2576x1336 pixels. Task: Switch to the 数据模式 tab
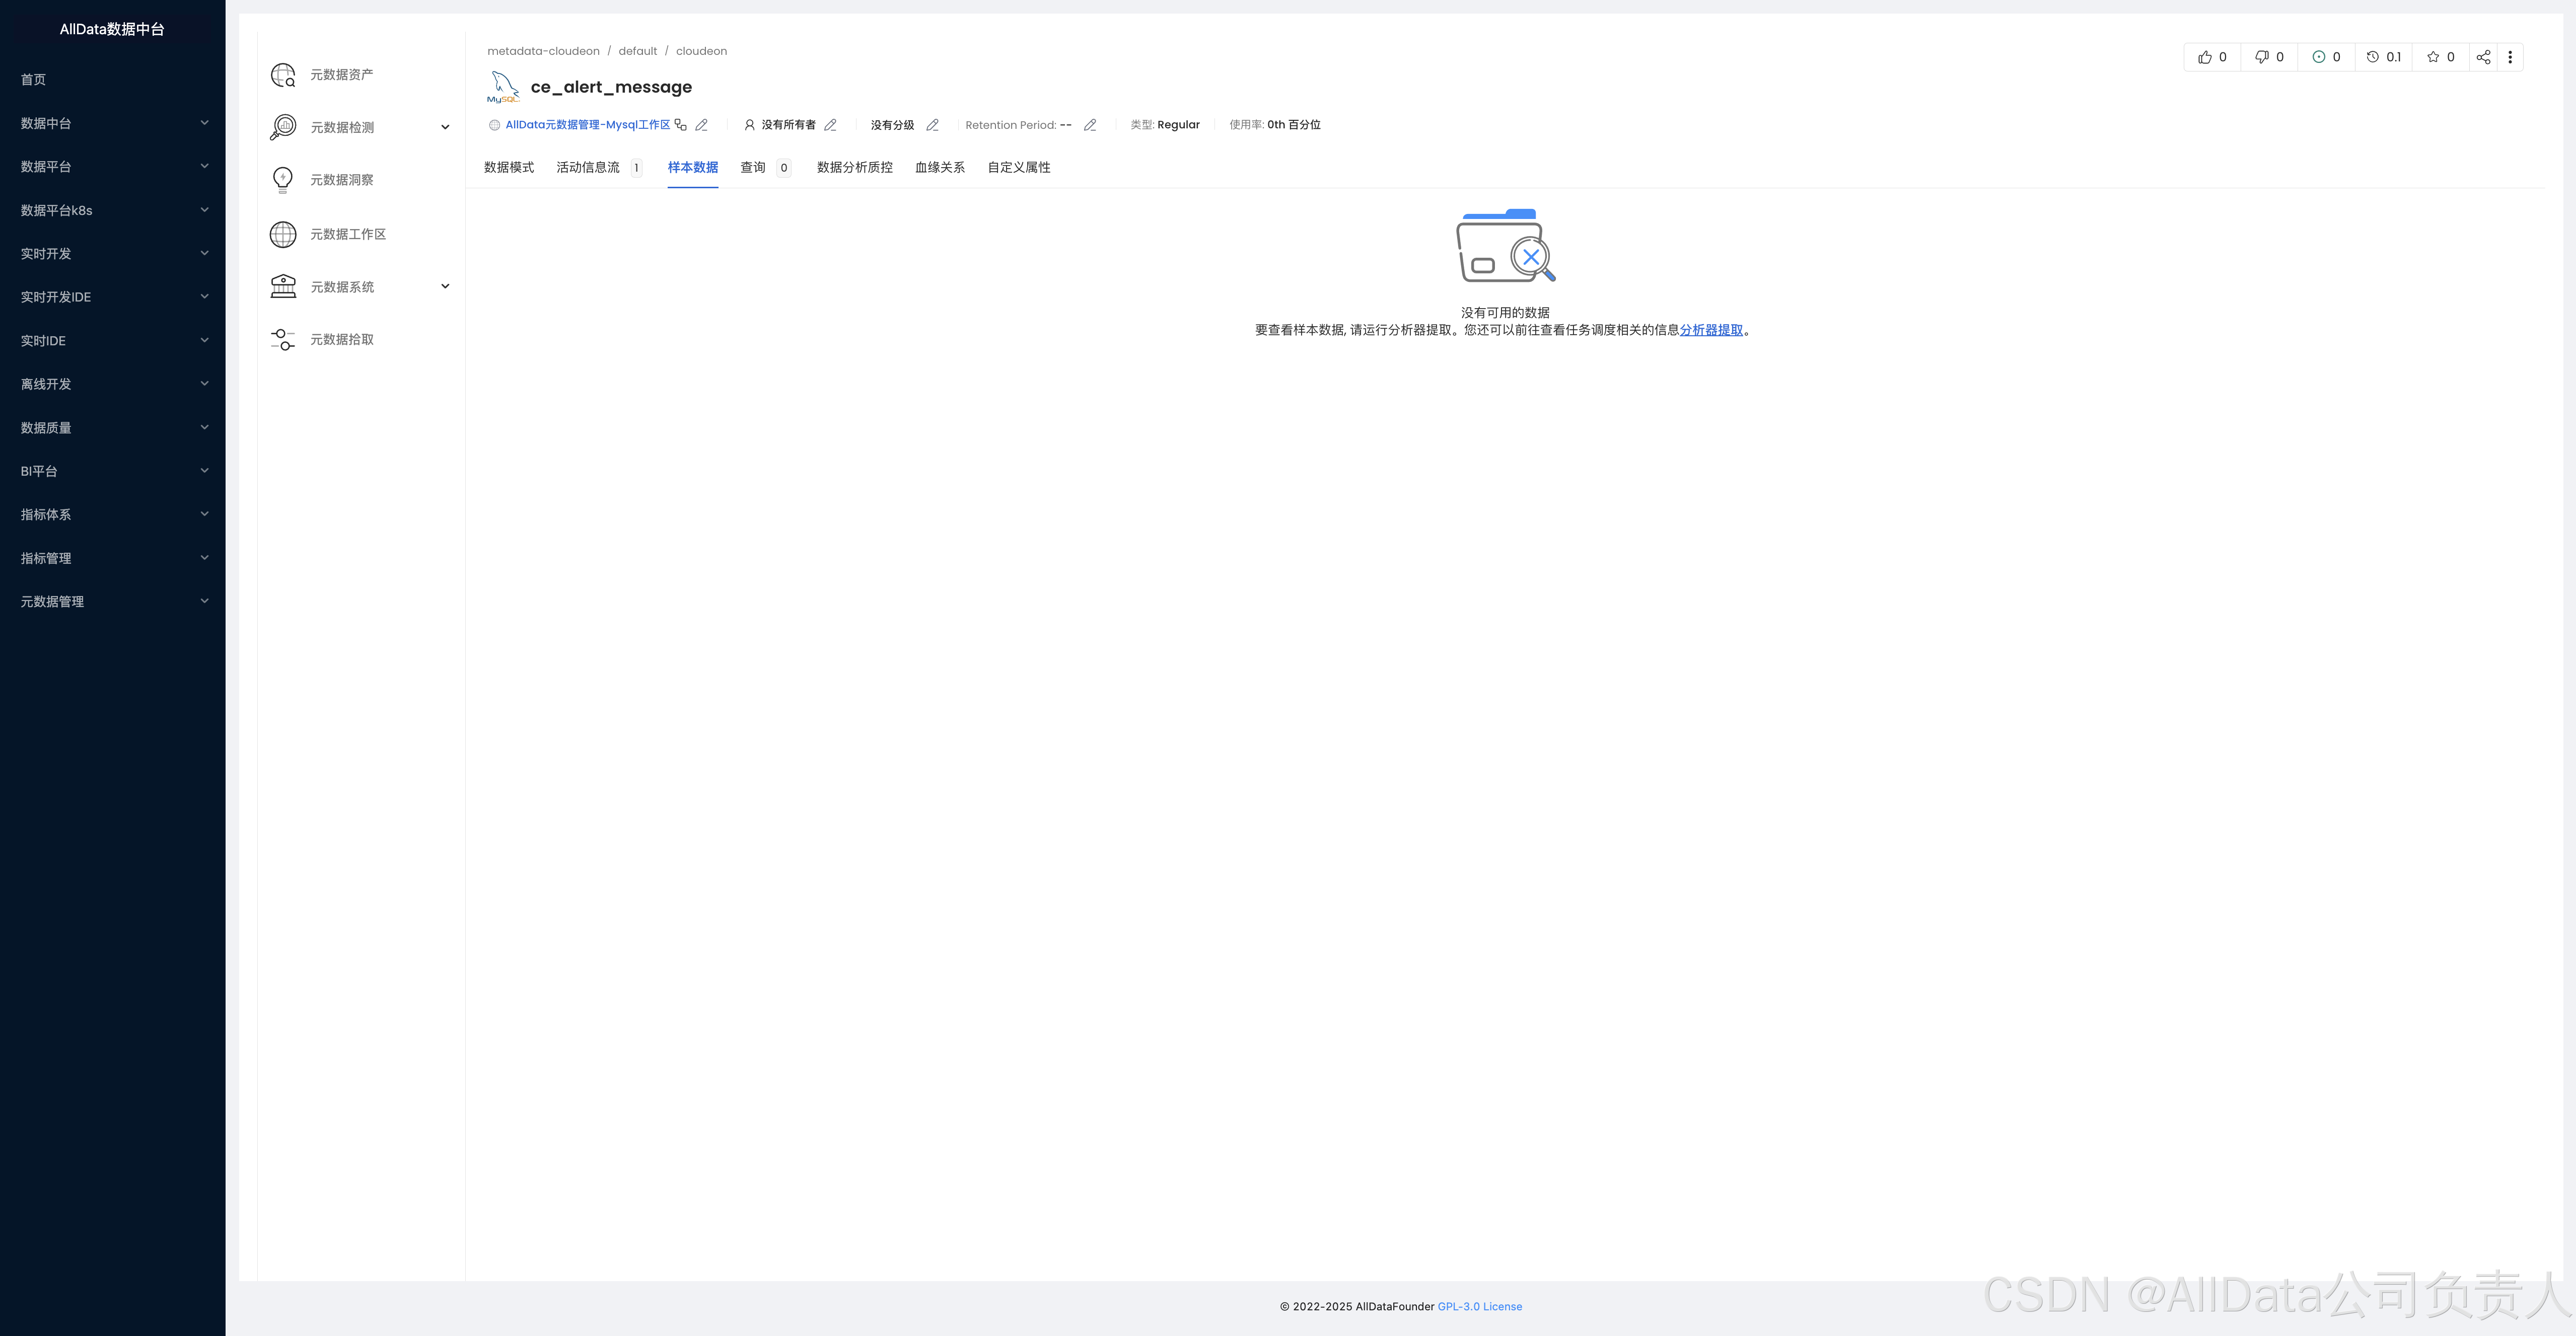click(x=508, y=168)
